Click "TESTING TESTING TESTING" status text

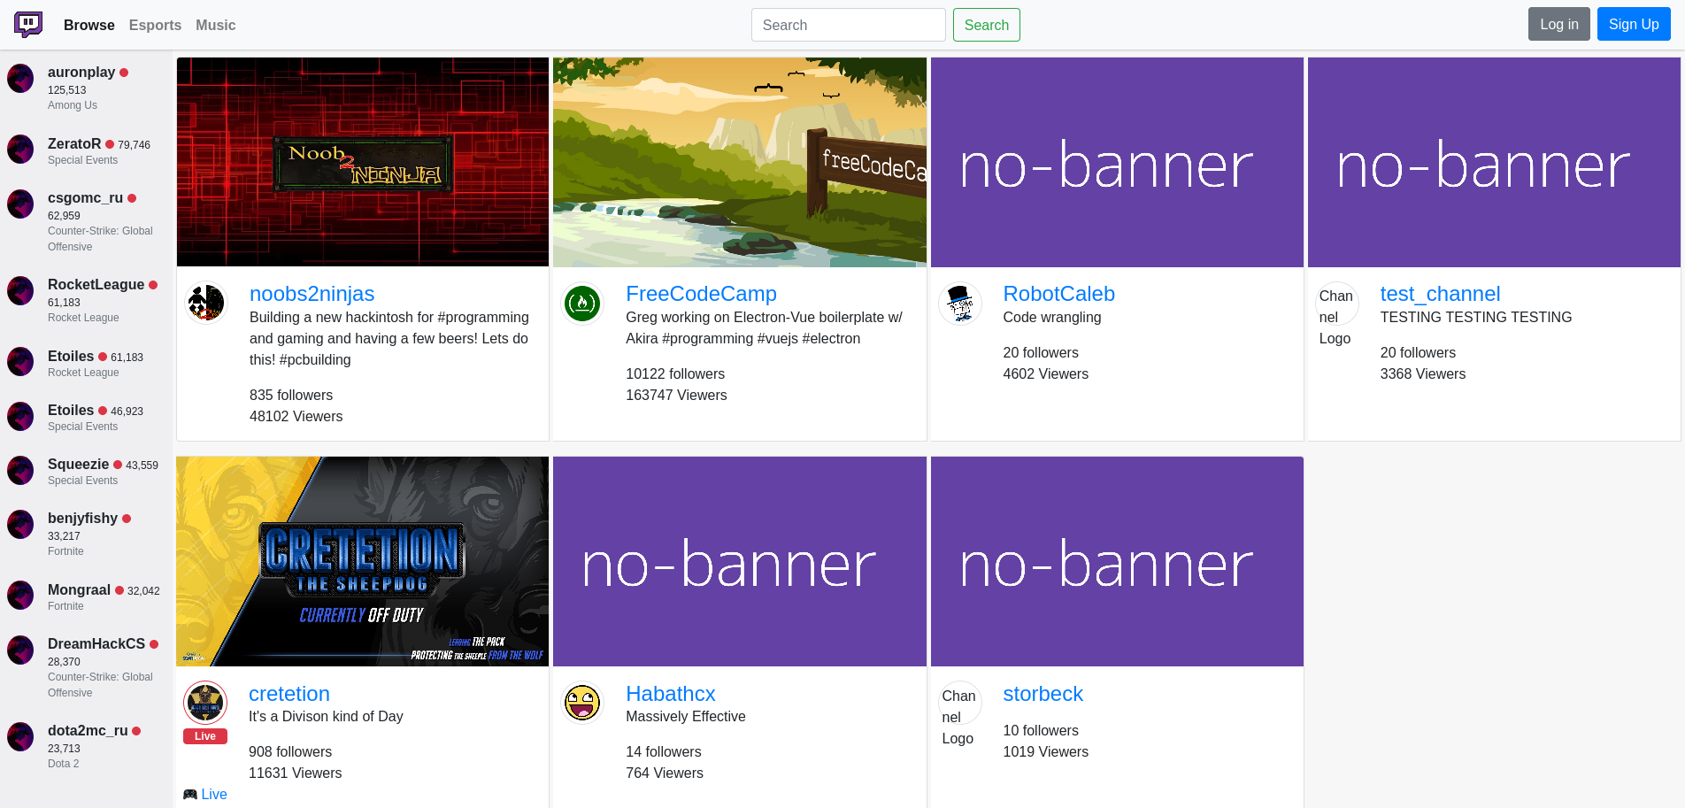pyautogui.click(x=1476, y=318)
